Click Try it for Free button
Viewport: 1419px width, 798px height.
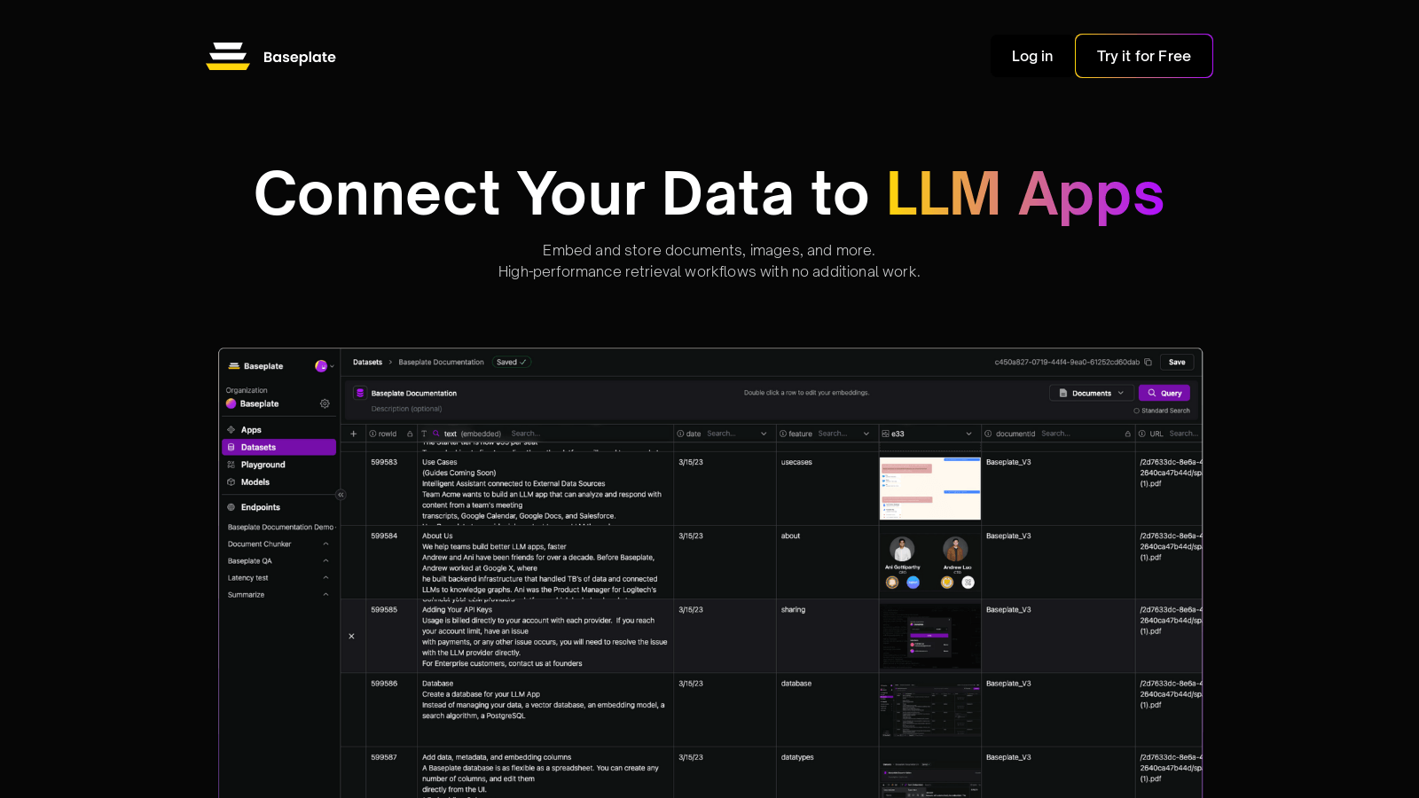coord(1144,56)
